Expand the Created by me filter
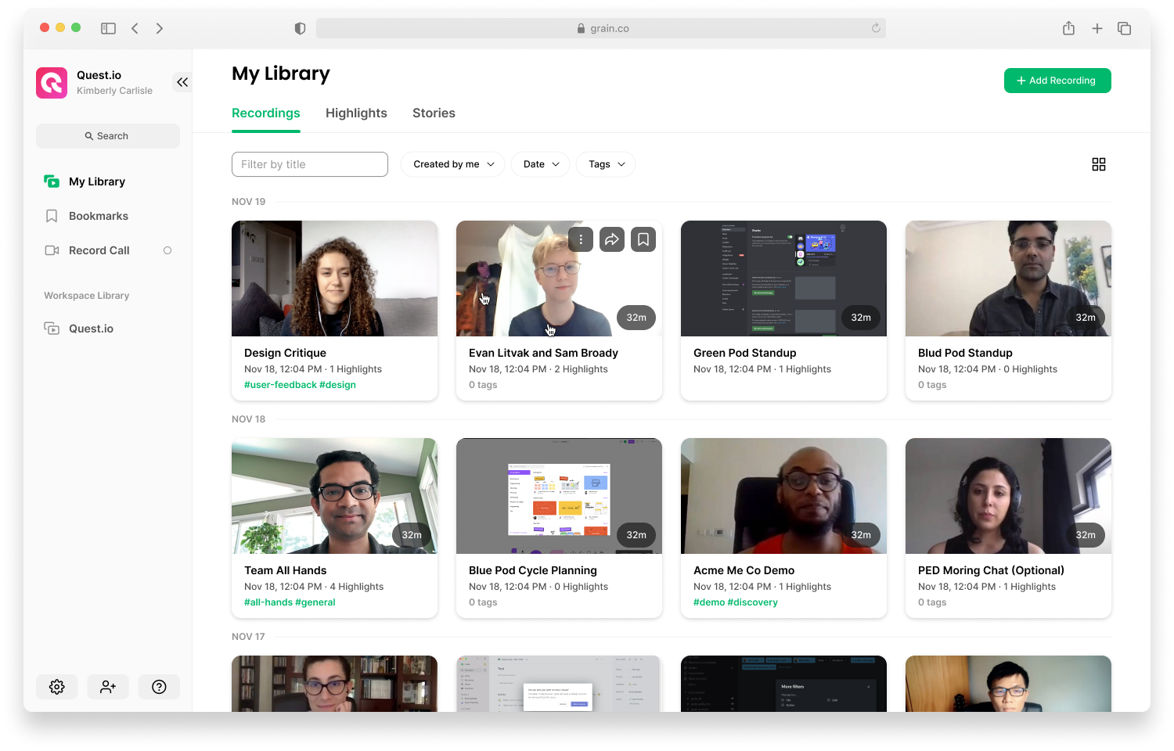 [x=453, y=164]
